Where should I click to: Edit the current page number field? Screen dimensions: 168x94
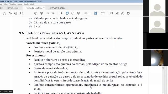[48, 13]
